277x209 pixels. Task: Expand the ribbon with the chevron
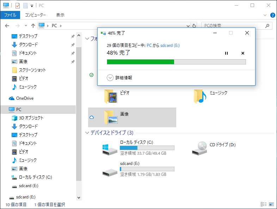[265, 15]
